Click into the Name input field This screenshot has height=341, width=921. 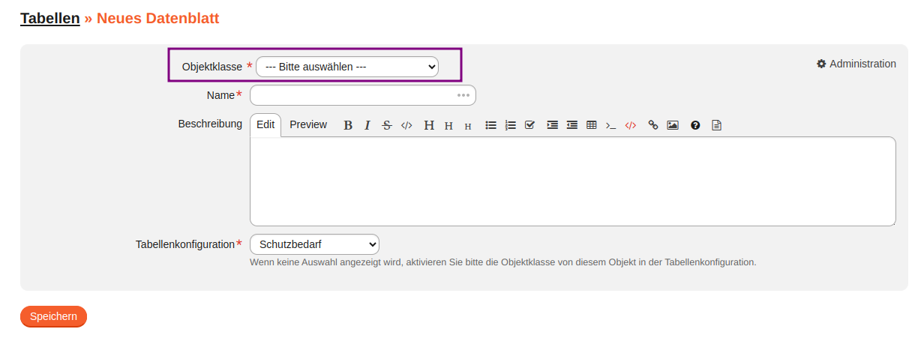pos(352,95)
